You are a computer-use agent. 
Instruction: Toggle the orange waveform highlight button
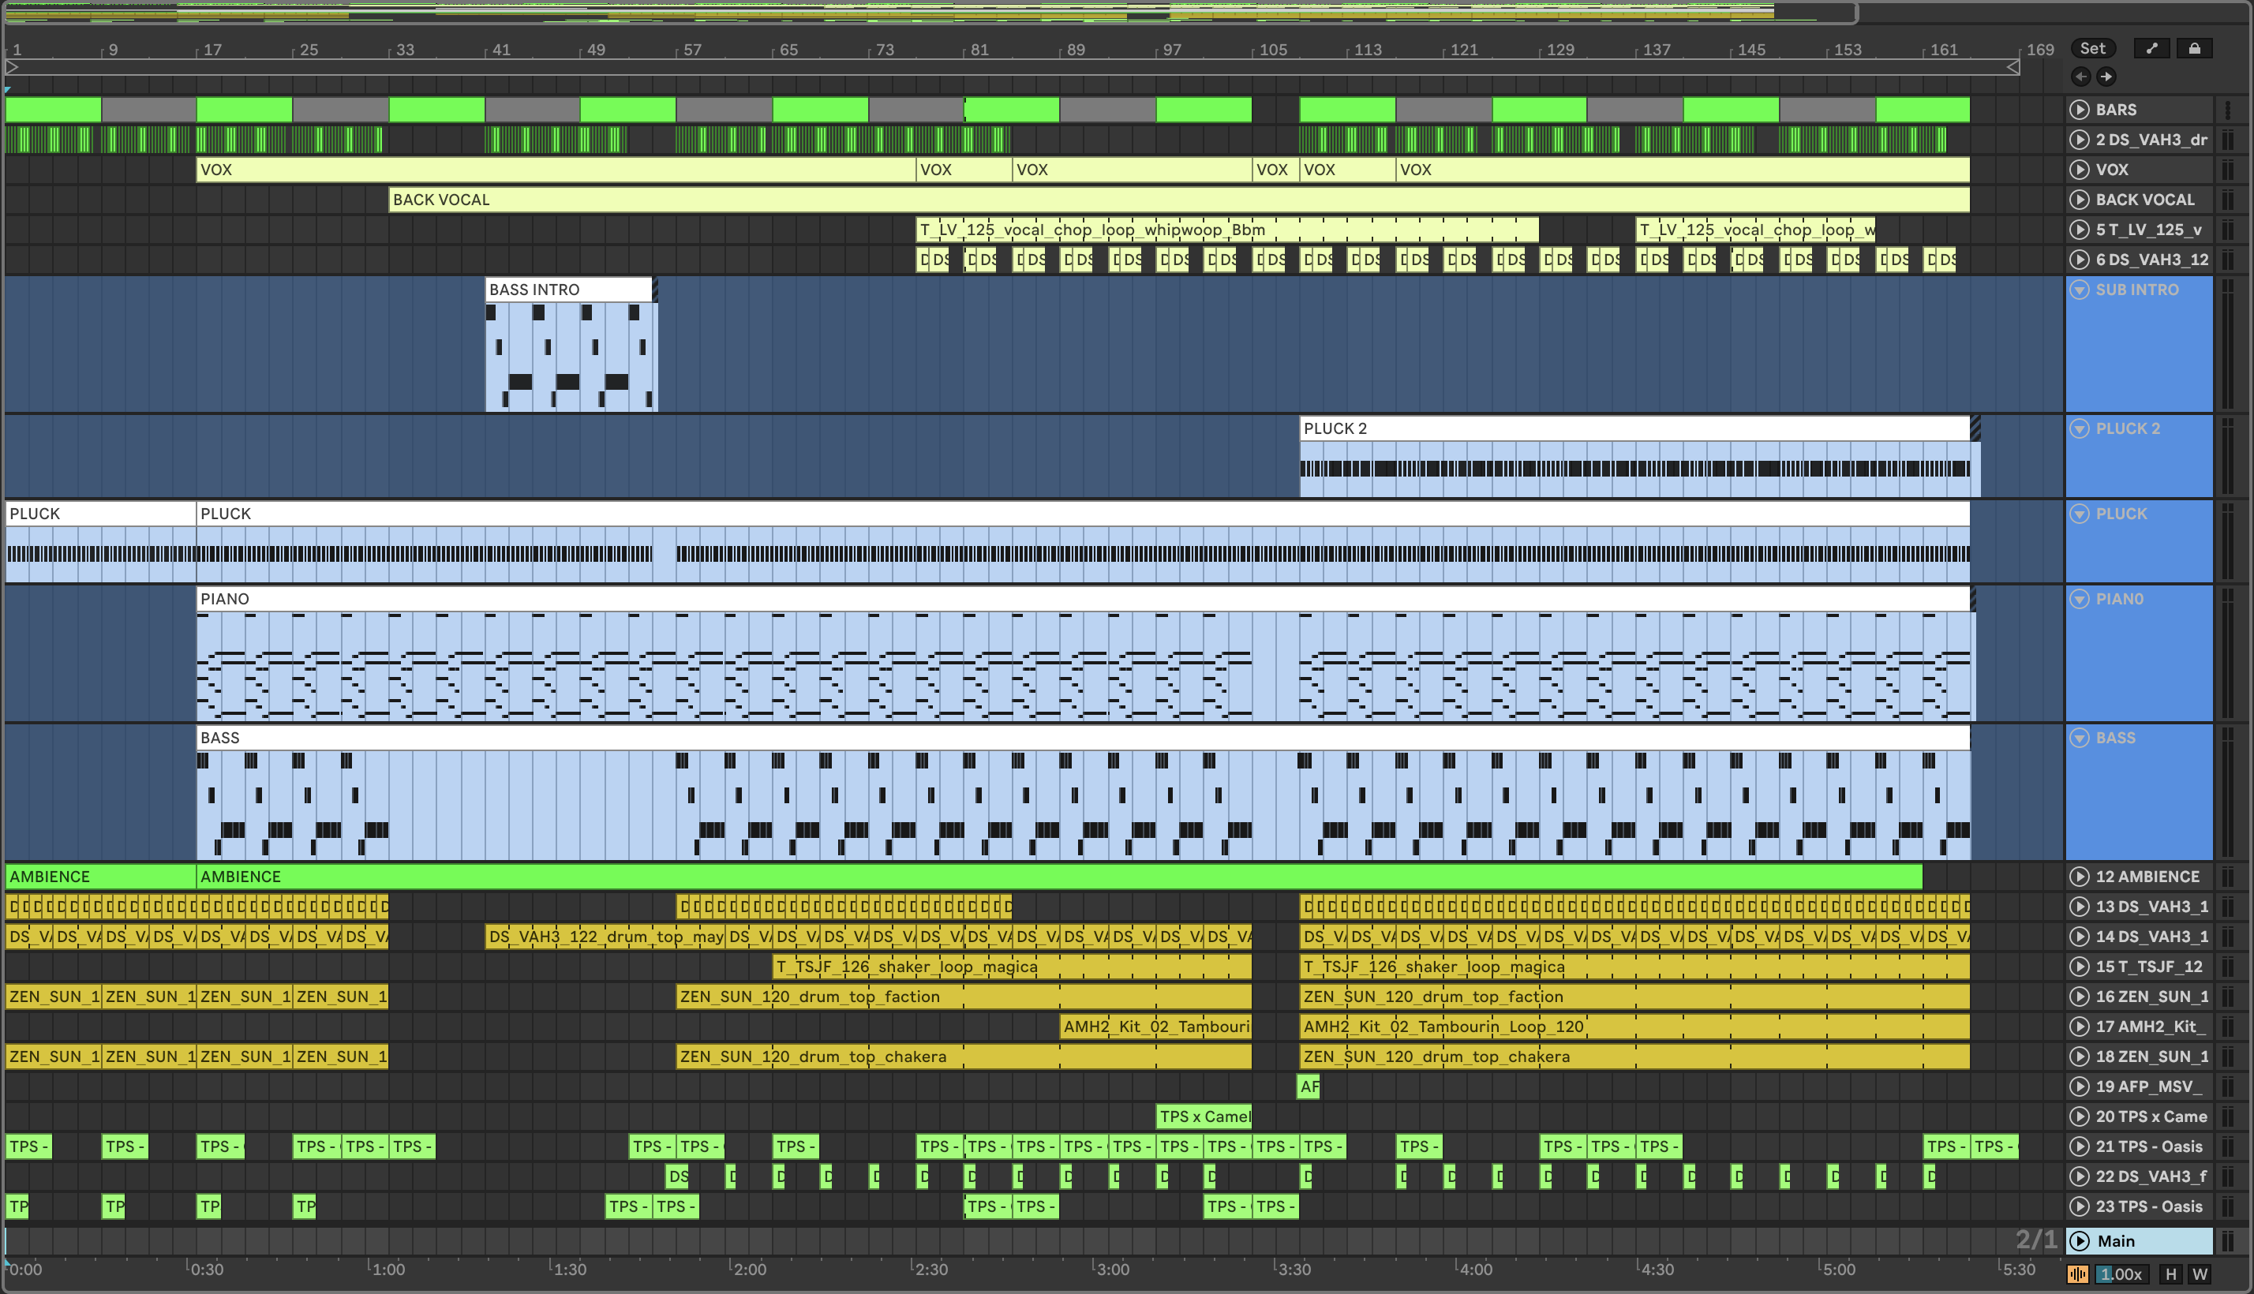click(2077, 1273)
